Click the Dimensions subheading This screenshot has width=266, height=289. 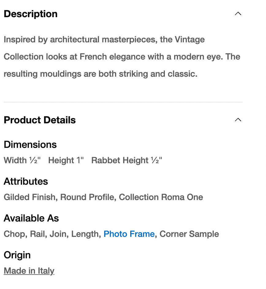[30, 144]
